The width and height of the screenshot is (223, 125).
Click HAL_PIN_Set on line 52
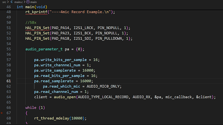tap(37, 33)
